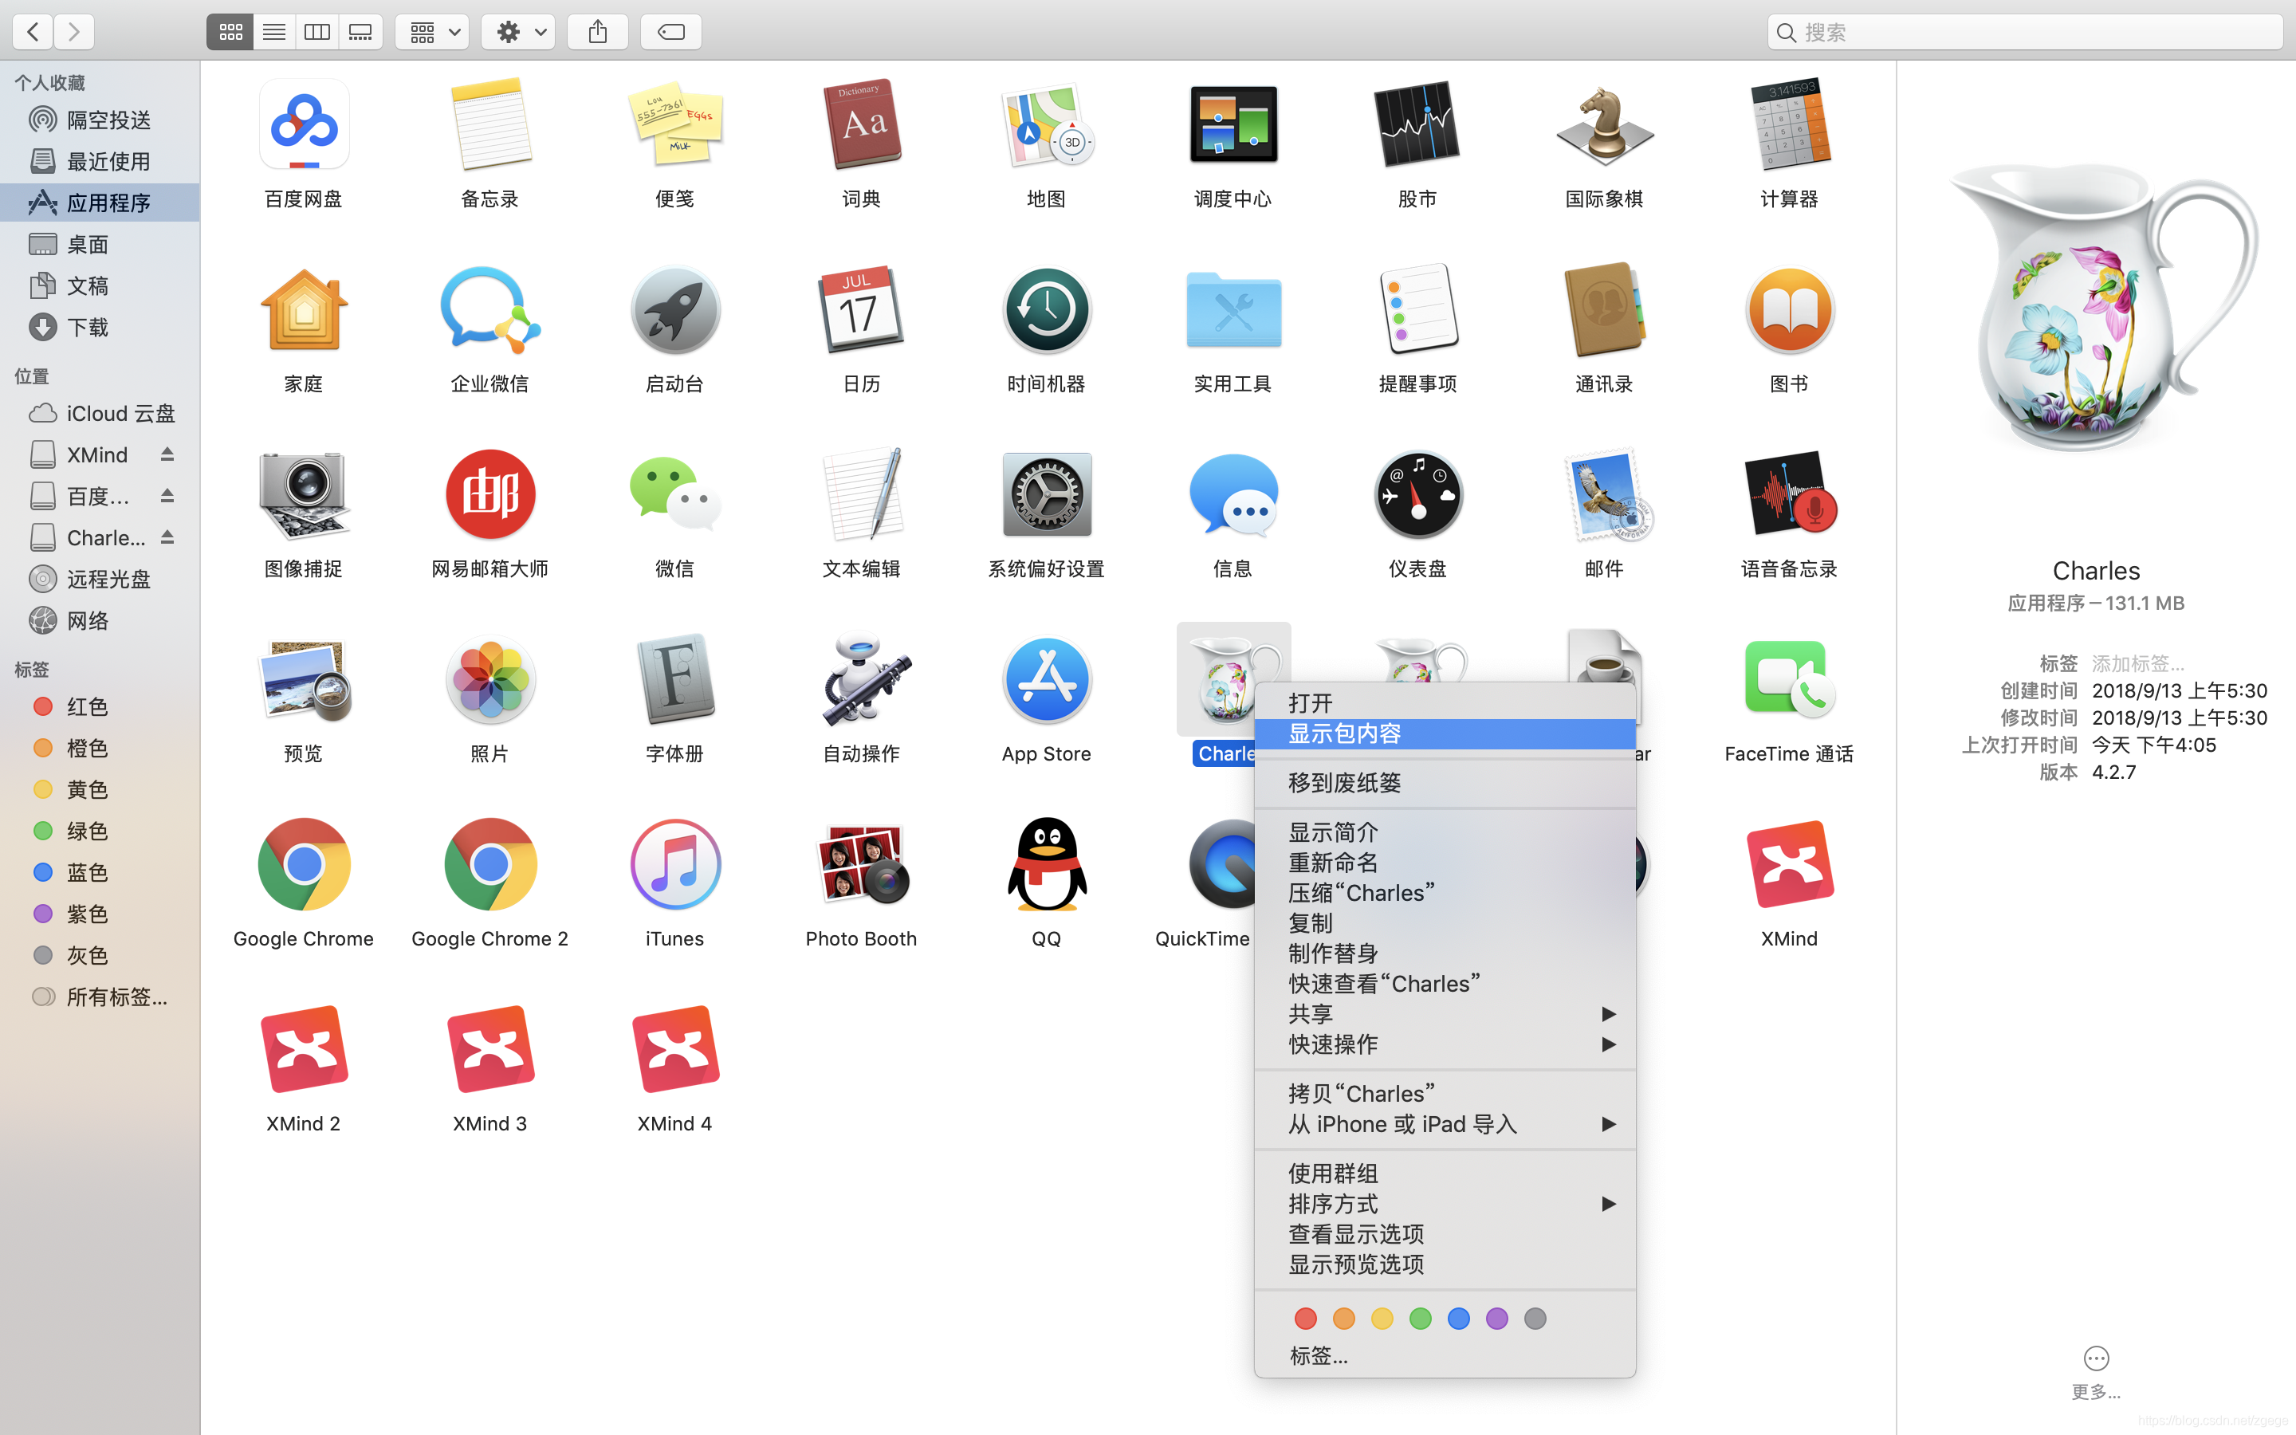The image size is (2296, 1435).
Task: Open the group-by arrangement dropdown
Action: pos(433,32)
